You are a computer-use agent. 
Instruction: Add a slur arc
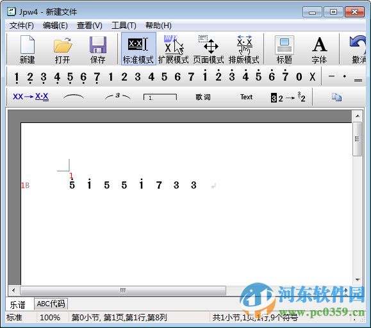[74, 97]
